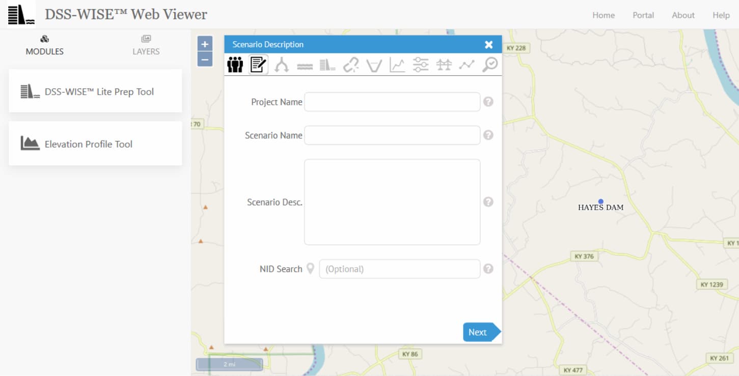Image resolution: width=739 pixels, height=376 pixels.
Task: Select the people icon in the scenario toolbar
Action: point(235,64)
